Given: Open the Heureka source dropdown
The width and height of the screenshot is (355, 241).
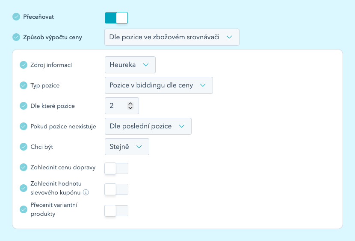Looking at the screenshot, I should [130, 65].
